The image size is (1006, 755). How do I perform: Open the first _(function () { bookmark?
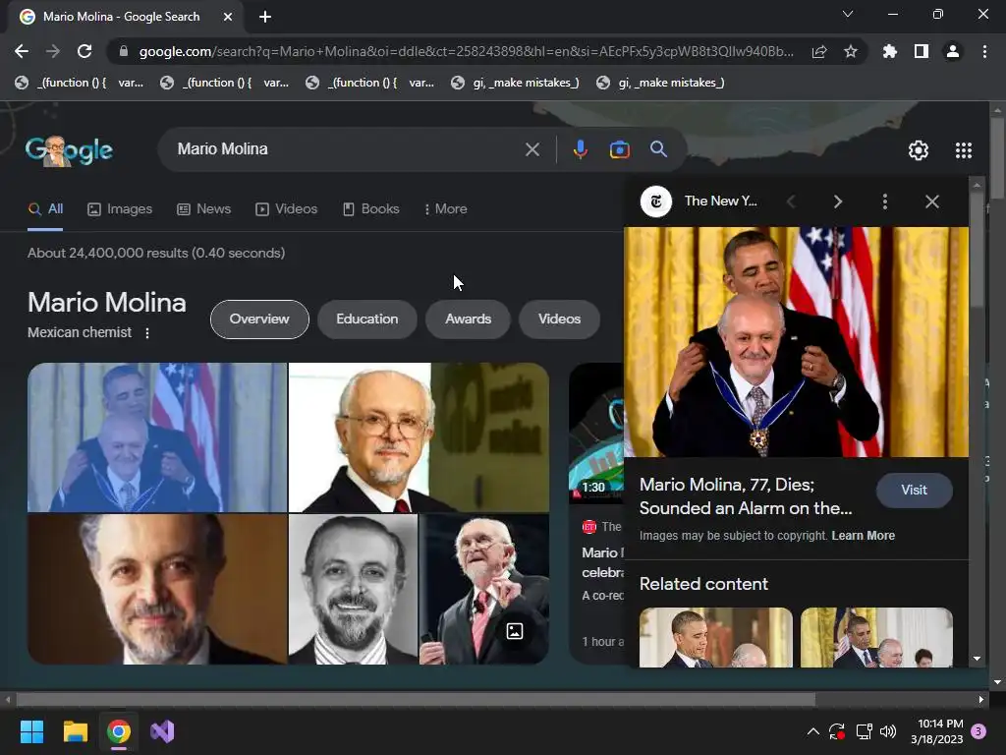click(80, 83)
